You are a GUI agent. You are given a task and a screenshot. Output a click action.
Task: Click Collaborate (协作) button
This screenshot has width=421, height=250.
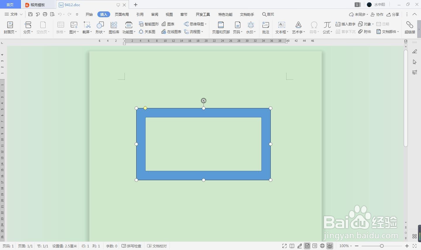[377, 14]
